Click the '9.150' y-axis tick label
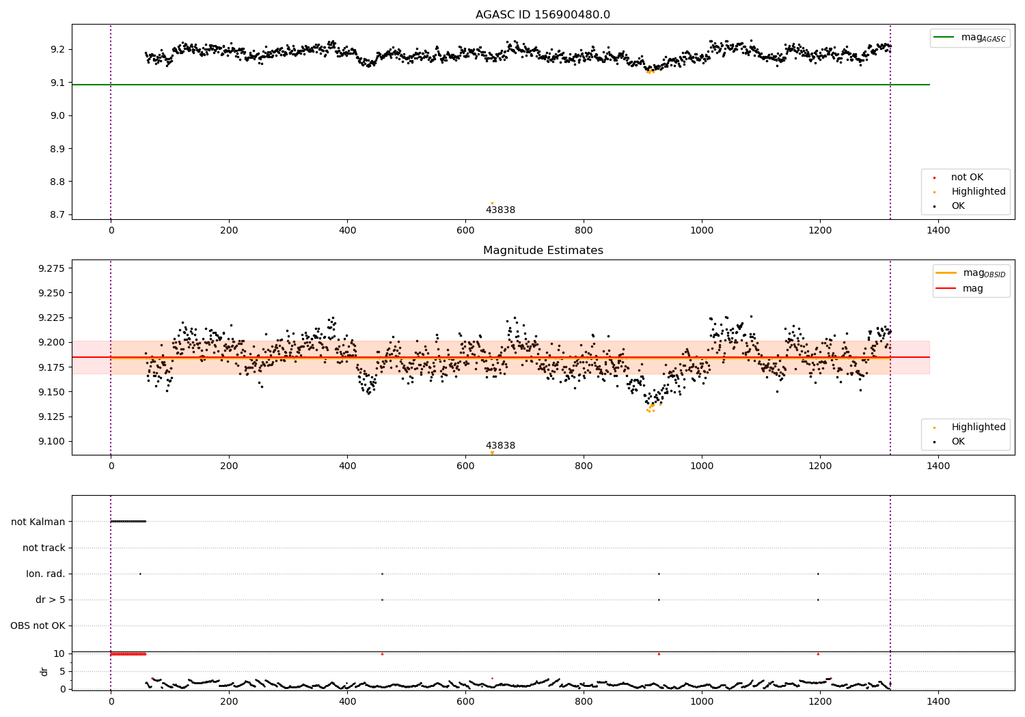Viewport: 1025px width, 717px height. click(x=52, y=392)
